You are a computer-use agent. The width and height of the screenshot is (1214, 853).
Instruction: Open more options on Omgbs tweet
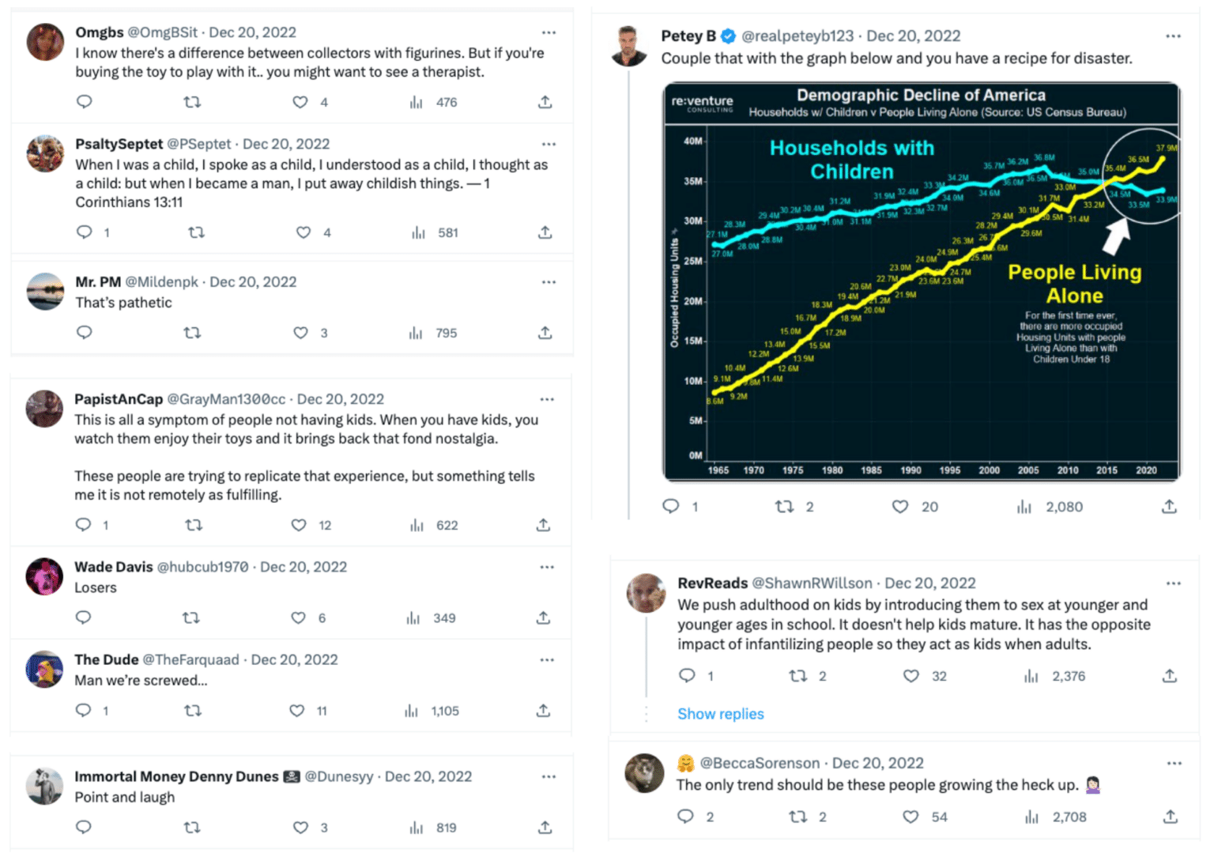(549, 32)
